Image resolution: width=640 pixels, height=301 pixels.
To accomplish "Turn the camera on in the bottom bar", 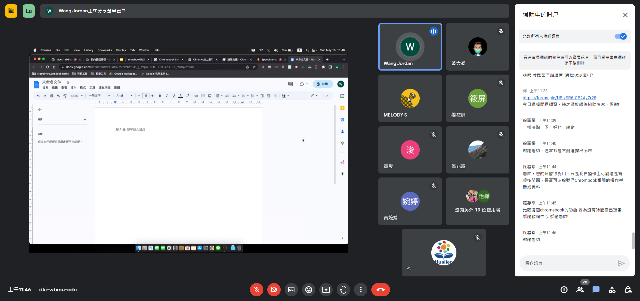I will click(x=274, y=290).
